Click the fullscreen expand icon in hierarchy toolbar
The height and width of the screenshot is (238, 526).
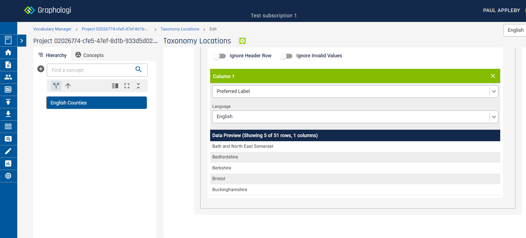[127, 86]
